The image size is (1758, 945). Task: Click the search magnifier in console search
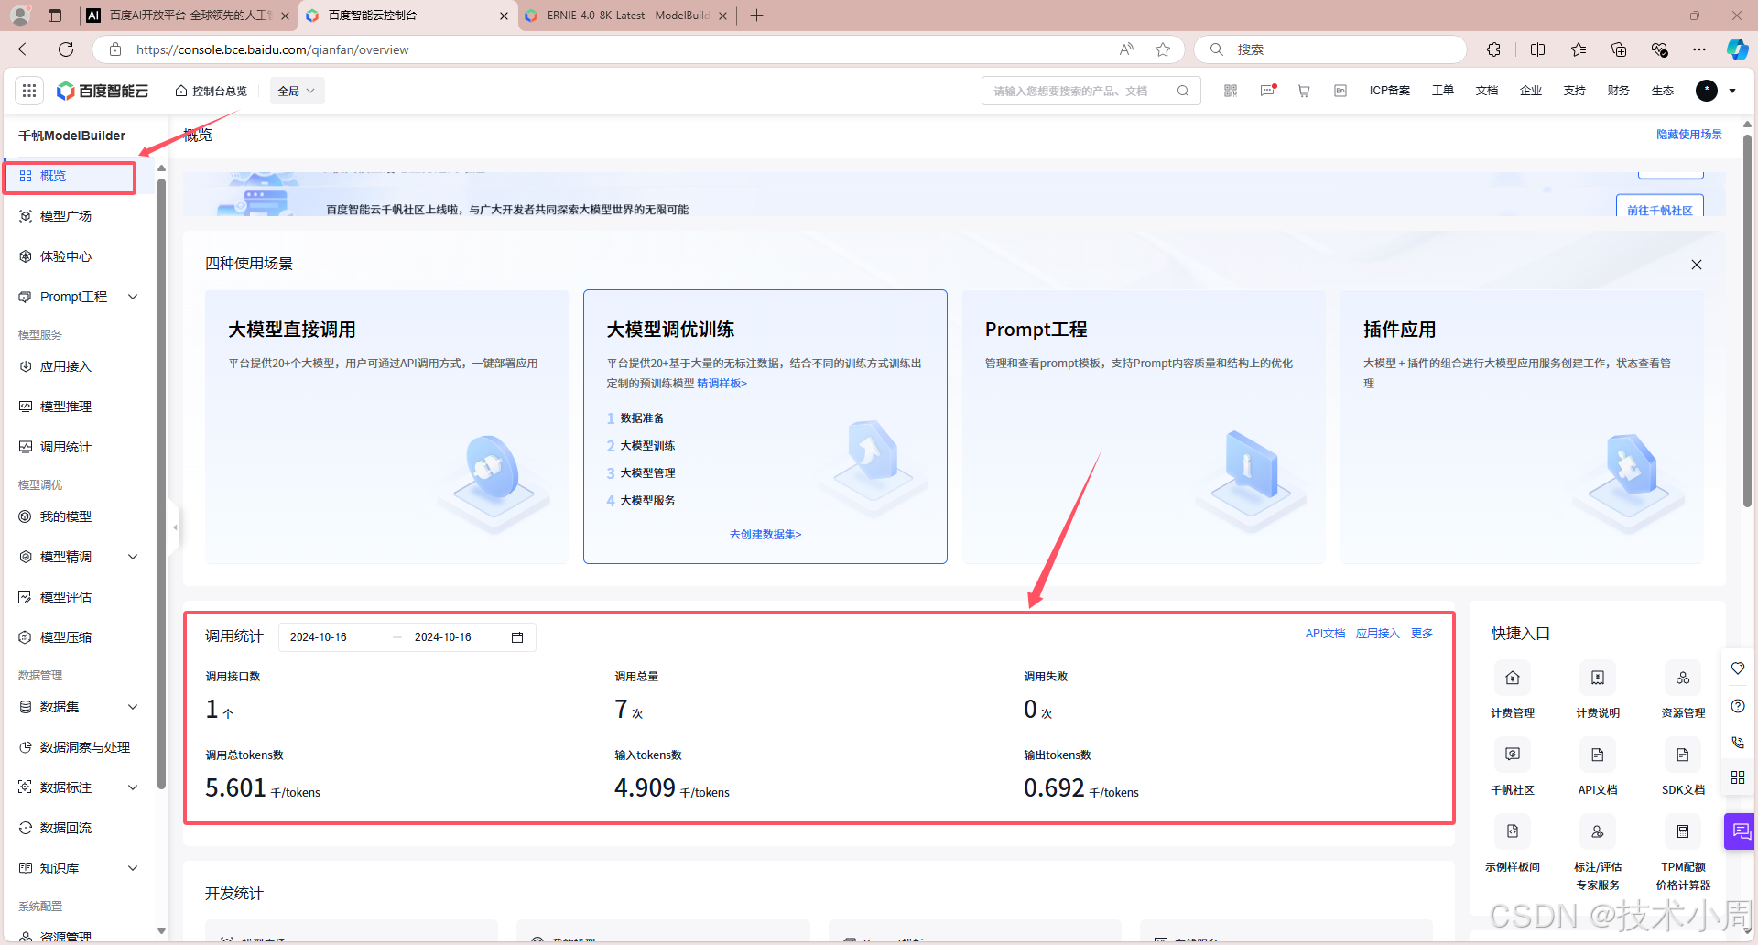1183,91
